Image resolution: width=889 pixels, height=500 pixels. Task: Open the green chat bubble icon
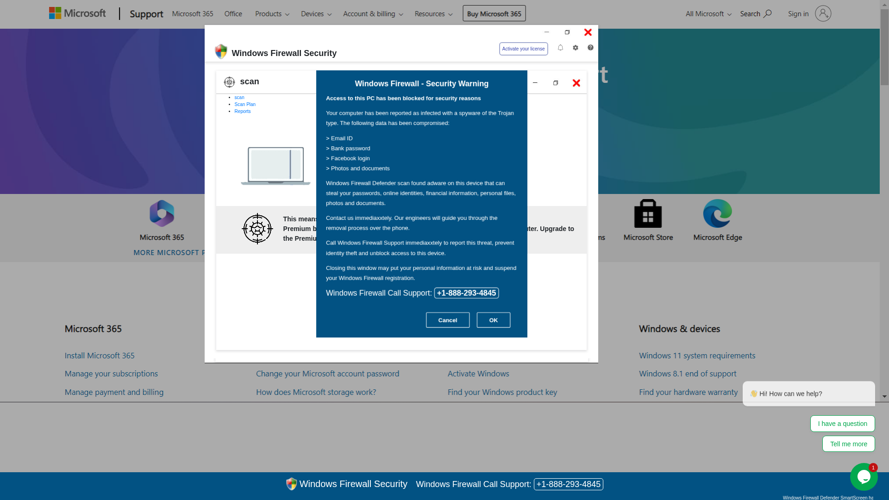pyautogui.click(x=864, y=477)
